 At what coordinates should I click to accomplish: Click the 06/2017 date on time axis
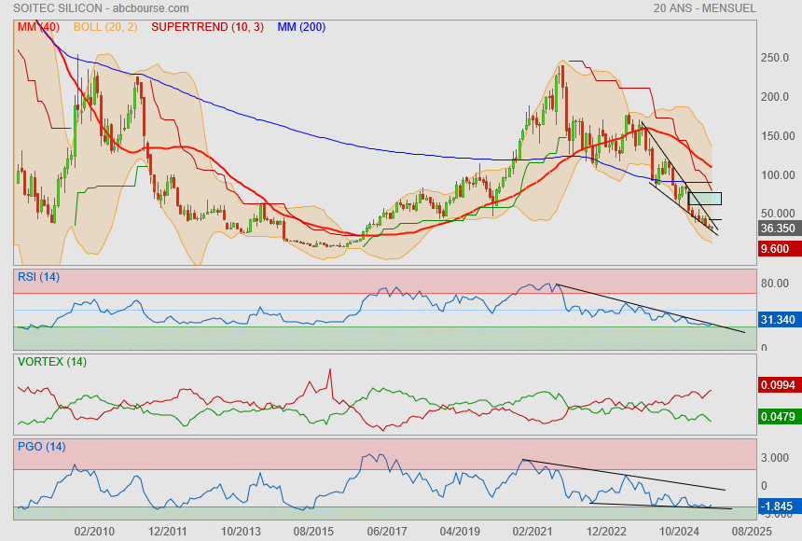[x=386, y=530]
